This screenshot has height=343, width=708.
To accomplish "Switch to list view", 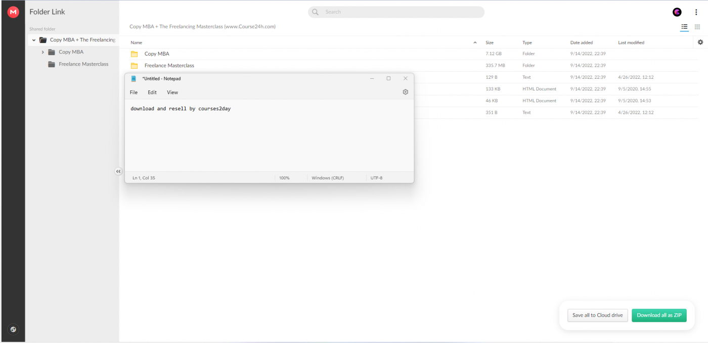I will coord(684,27).
